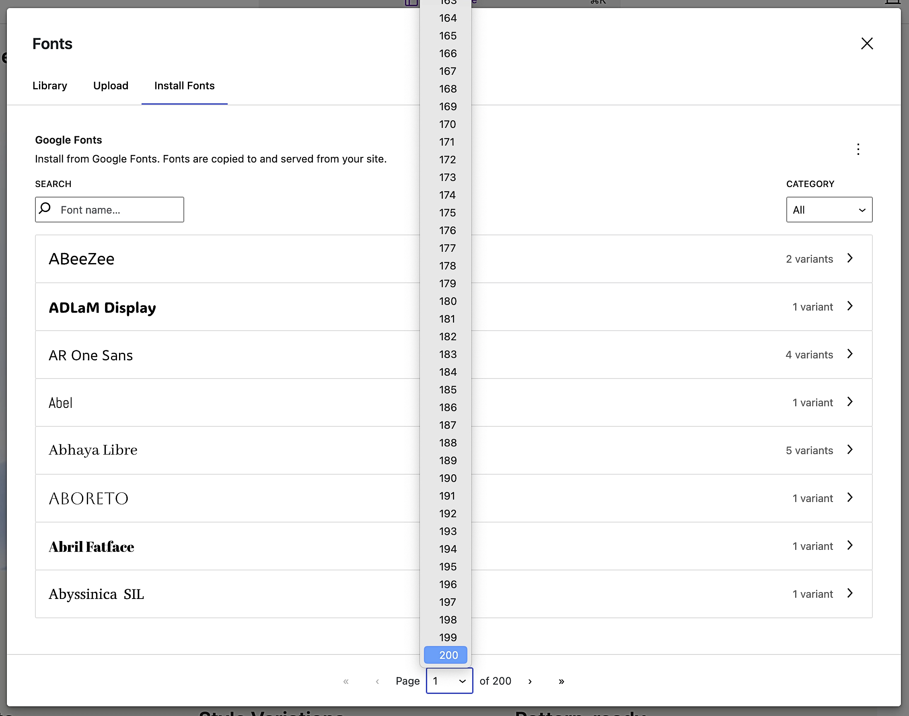Click Abril Fatface font row
This screenshot has height=716, width=909.
(x=454, y=546)
